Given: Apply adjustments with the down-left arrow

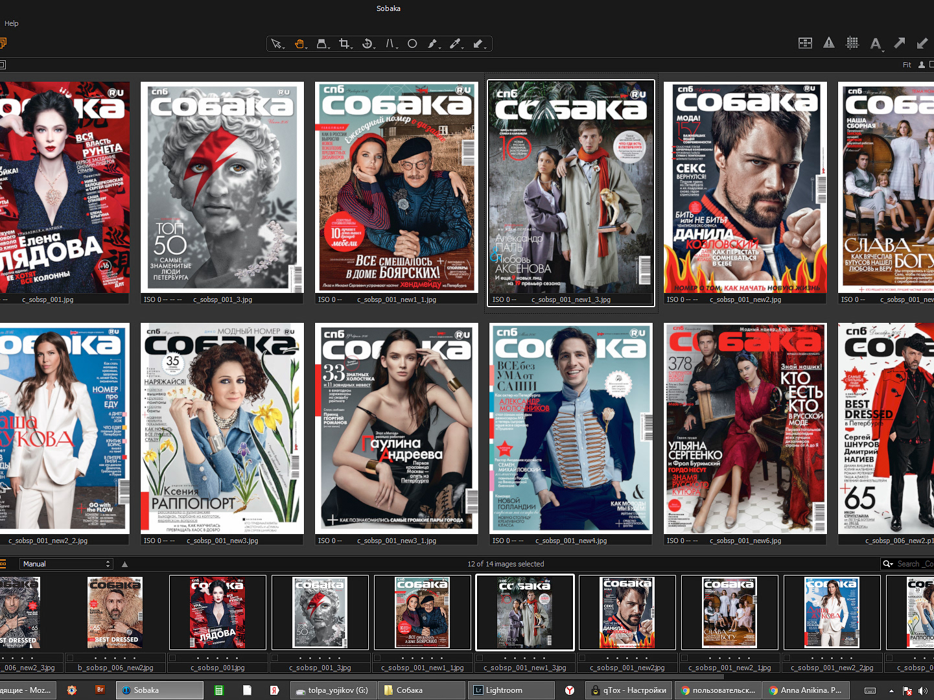Looking at the screenshot, I should (922, 43).
